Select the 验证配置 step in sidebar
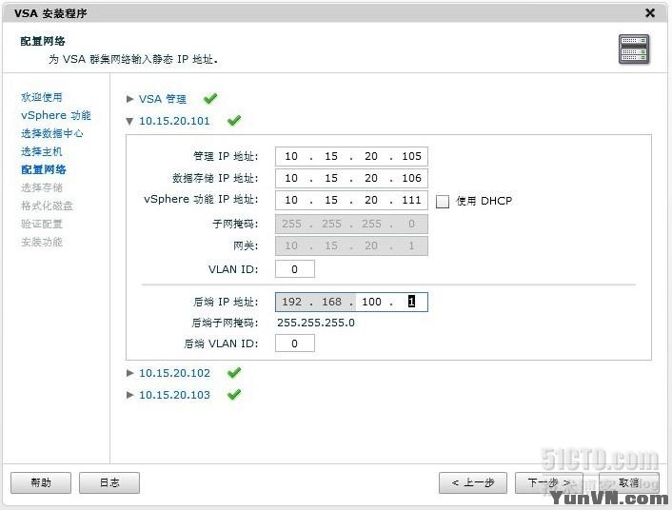This screenshot has height=510, width=672. click(x=42, y=224)
